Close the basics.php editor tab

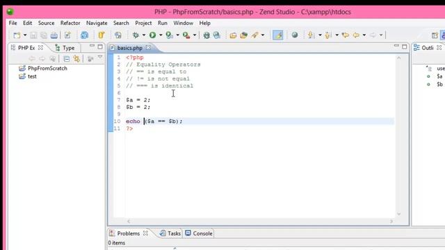[x=148, y=48]
